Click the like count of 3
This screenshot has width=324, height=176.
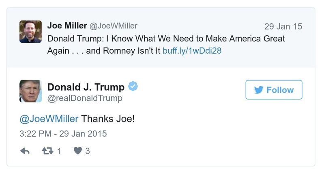88,151
